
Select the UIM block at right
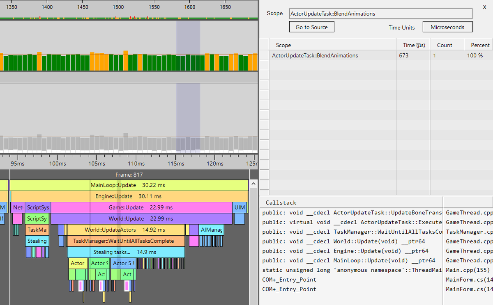coord(240,207)
